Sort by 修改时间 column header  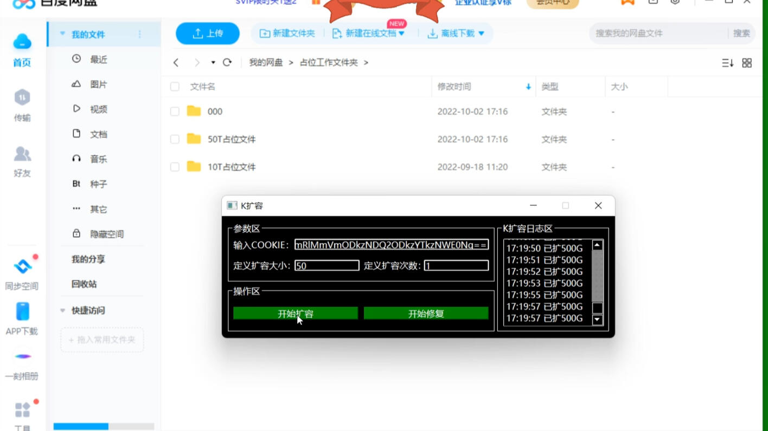[x=454, y=87]
